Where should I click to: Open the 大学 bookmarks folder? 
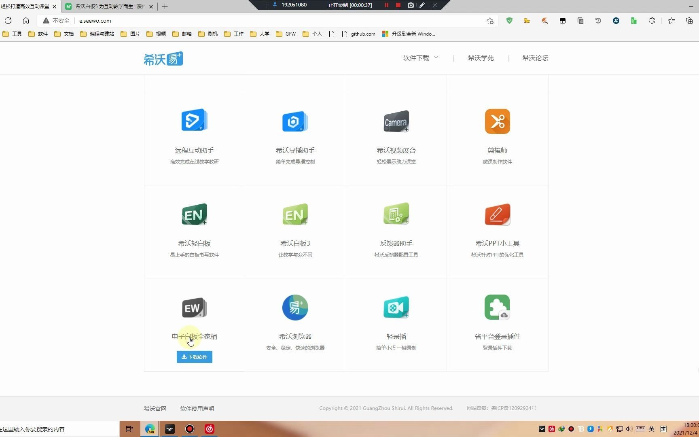(260, 34)
